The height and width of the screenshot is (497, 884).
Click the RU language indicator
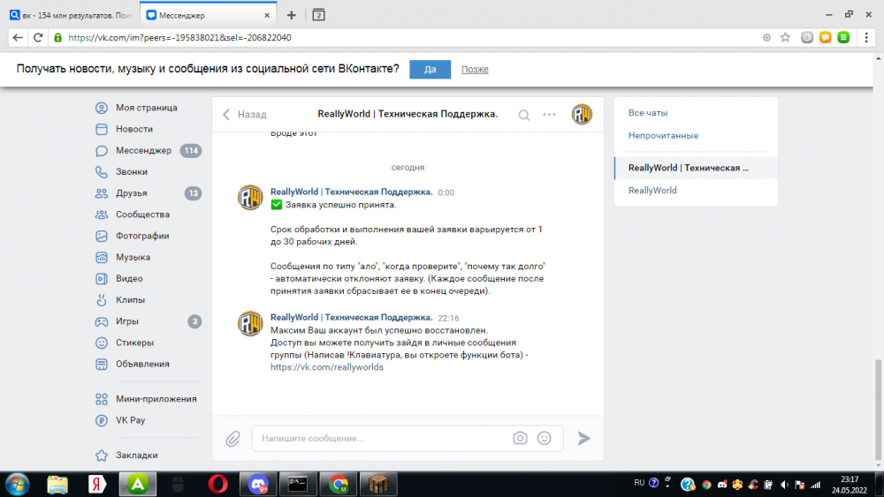639,483
